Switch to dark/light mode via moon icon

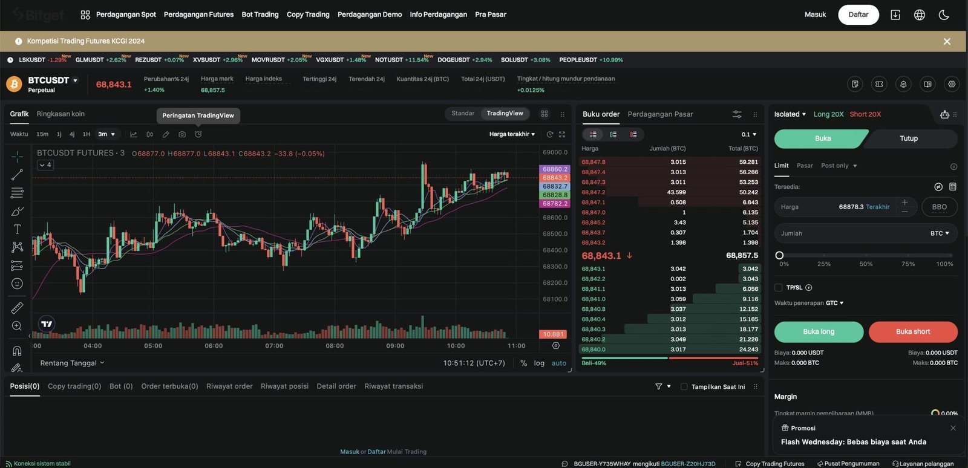click(944, 15)
